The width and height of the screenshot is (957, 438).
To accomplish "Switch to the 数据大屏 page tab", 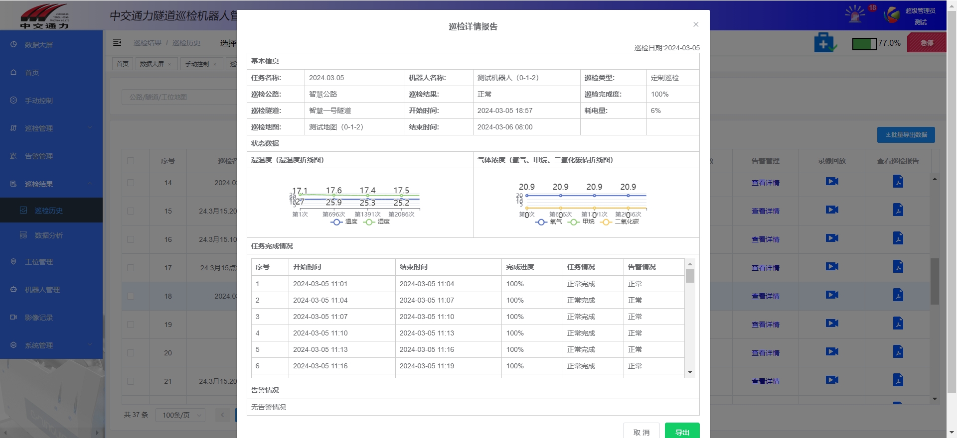I will coord(156,64).
